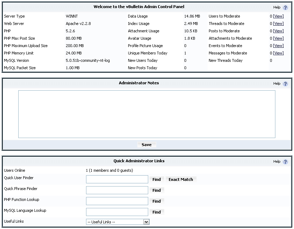Focus the MySQL Language Lookup field
Viewport: 294px width, 229px height.
point(117,212)
